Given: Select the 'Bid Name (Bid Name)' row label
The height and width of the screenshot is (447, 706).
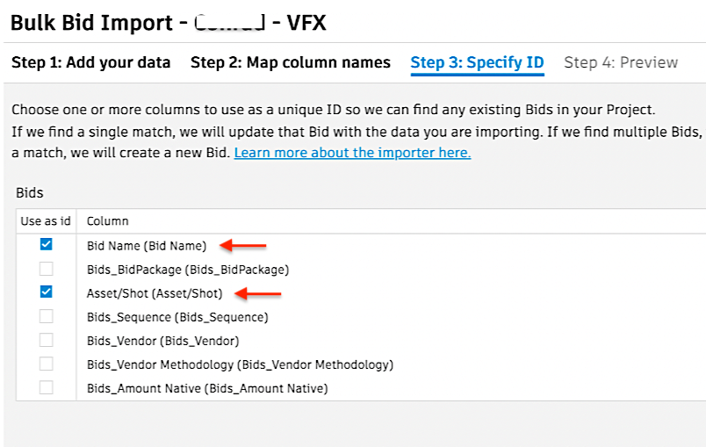Looking at the screenshot, I should [147, 246].
